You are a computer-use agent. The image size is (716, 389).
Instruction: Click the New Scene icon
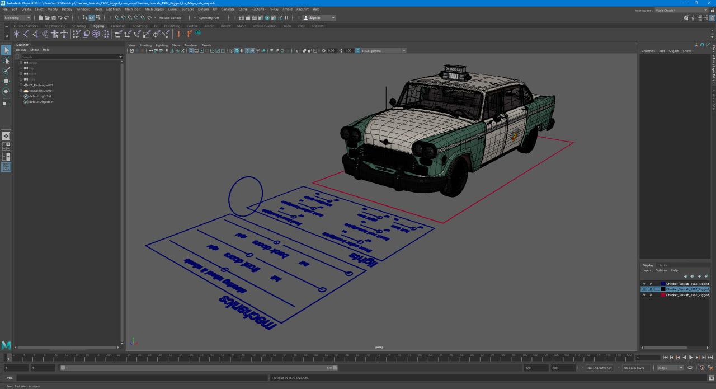[x=41, y=17]
